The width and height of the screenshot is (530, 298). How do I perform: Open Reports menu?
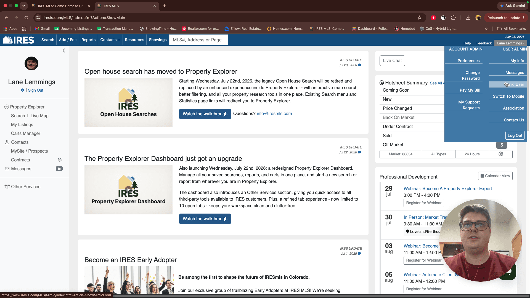pos(88,40)
